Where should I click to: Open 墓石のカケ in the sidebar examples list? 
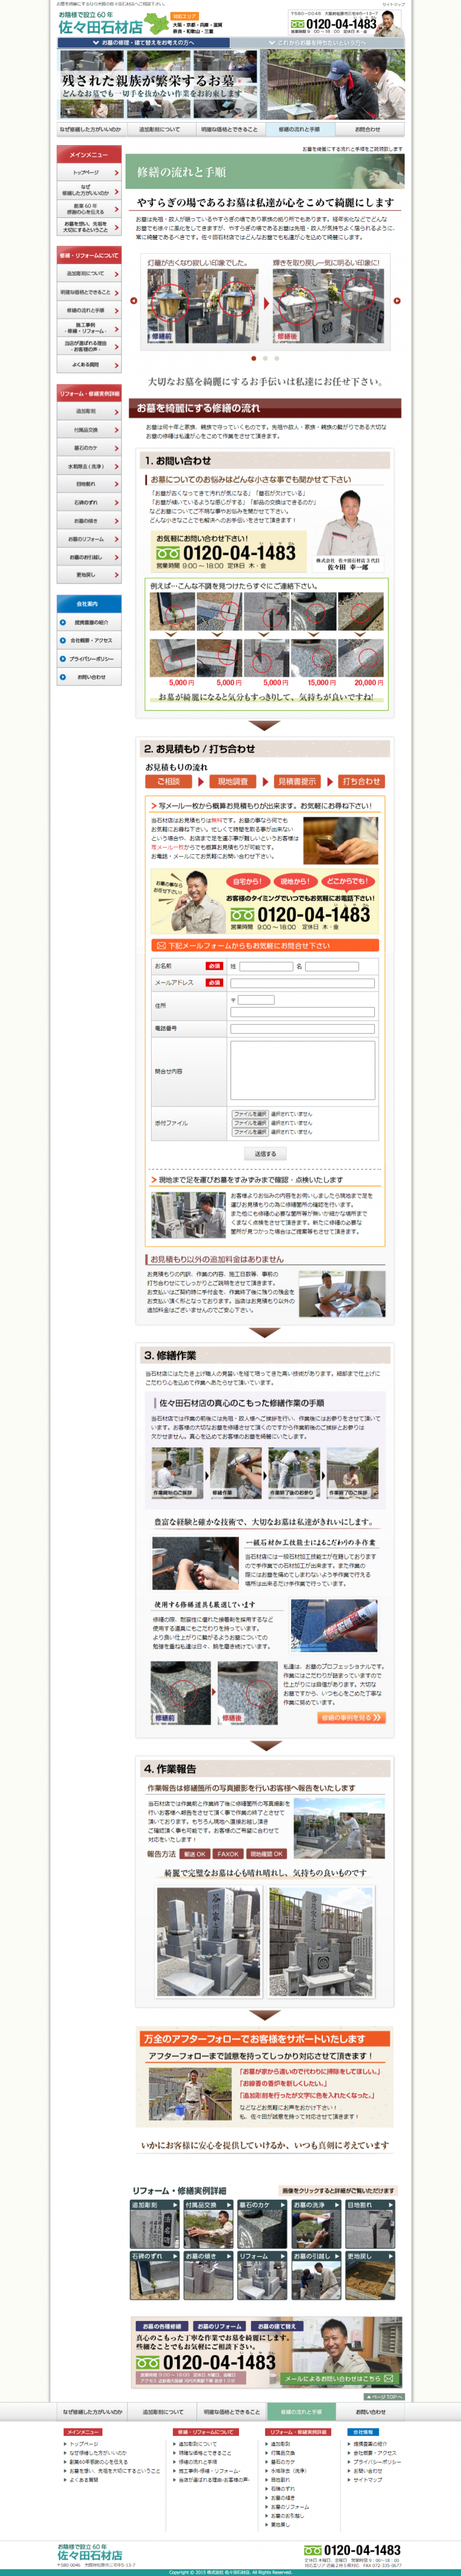coord(88,448)
